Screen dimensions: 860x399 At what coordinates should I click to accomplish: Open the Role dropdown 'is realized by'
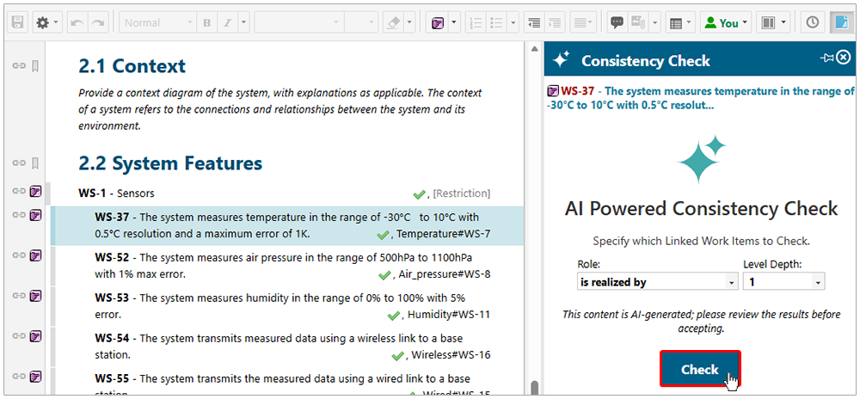(x=657, y=281)
